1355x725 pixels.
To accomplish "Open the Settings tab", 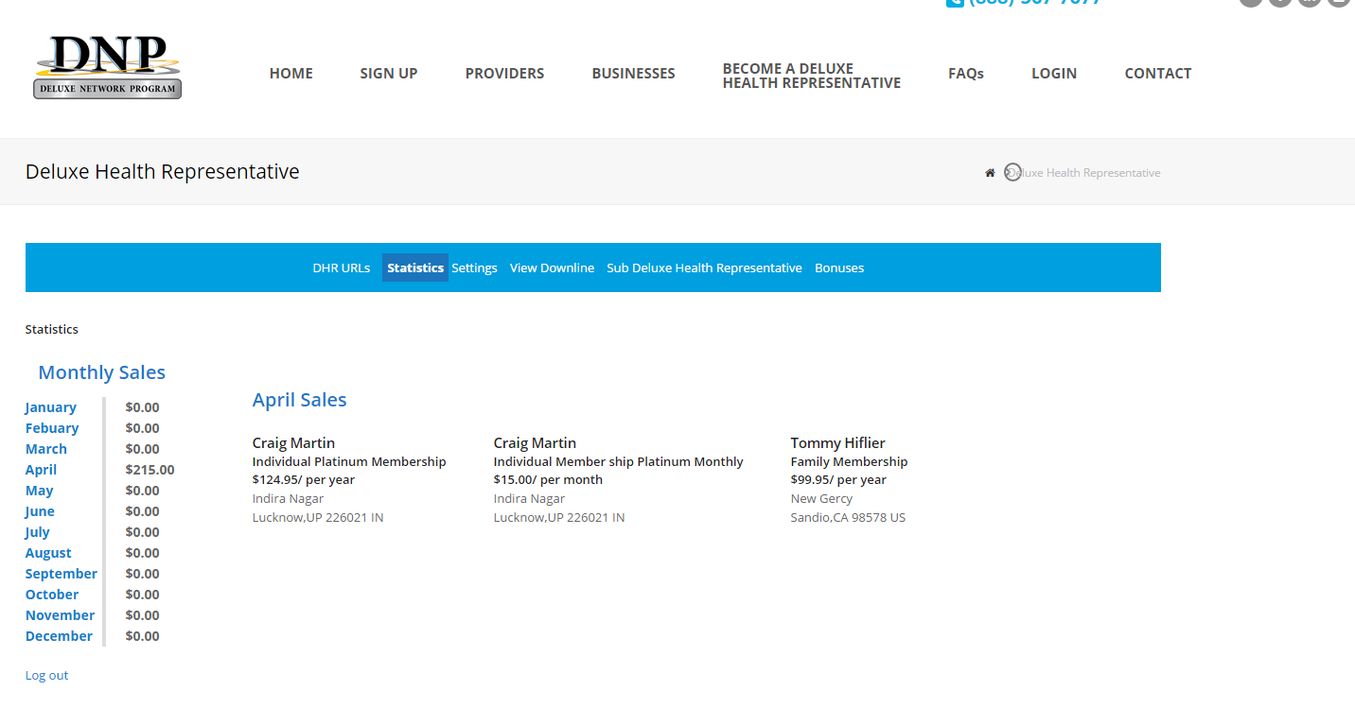I will [474, 268].
